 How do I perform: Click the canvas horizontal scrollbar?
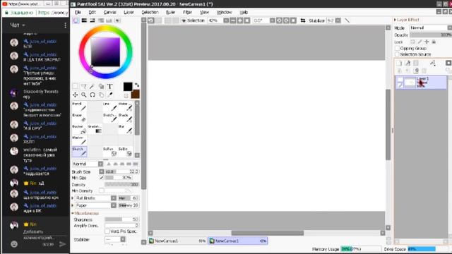pyautogui.click(x=268, y=233)
